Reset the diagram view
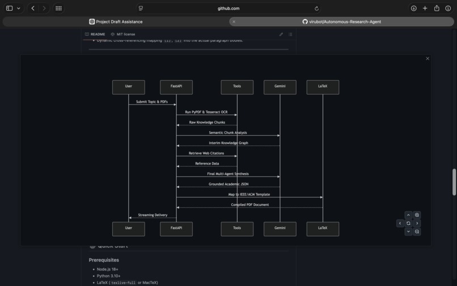Image resolution: width=457 pixels, height=286 pixels. click(x=408, y=223)
